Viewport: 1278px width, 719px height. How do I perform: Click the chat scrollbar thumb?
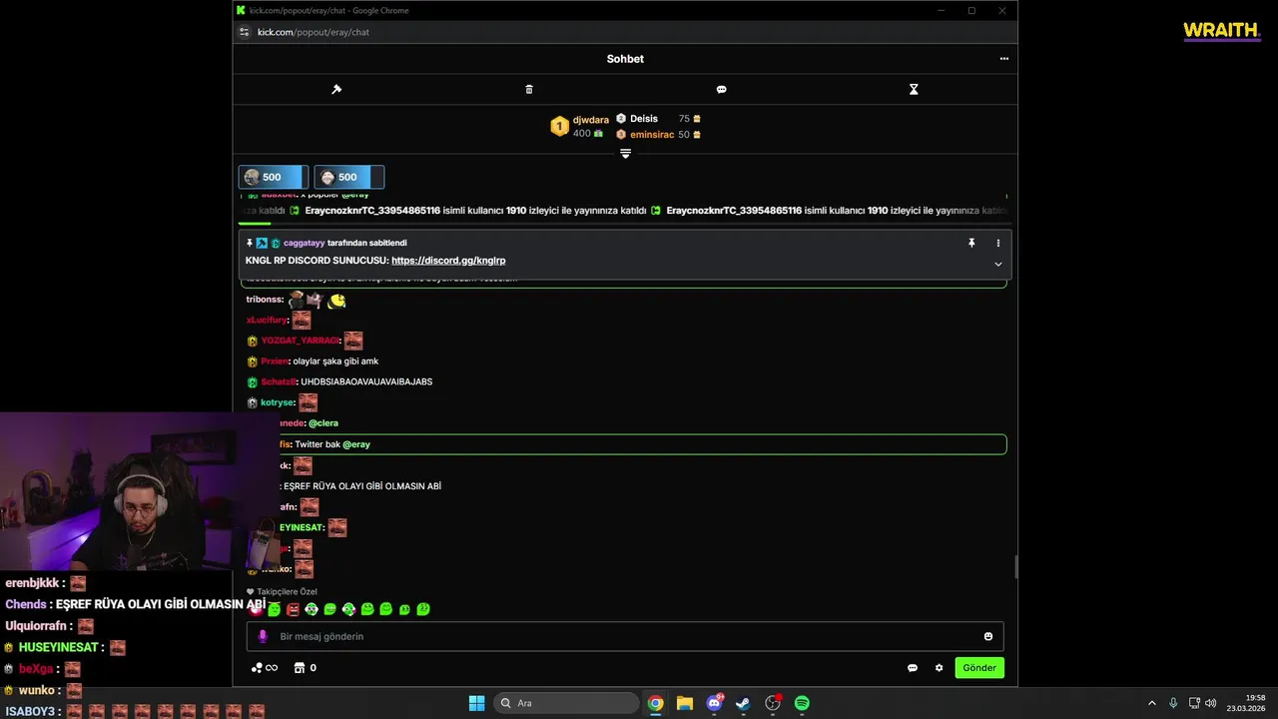1014,567
